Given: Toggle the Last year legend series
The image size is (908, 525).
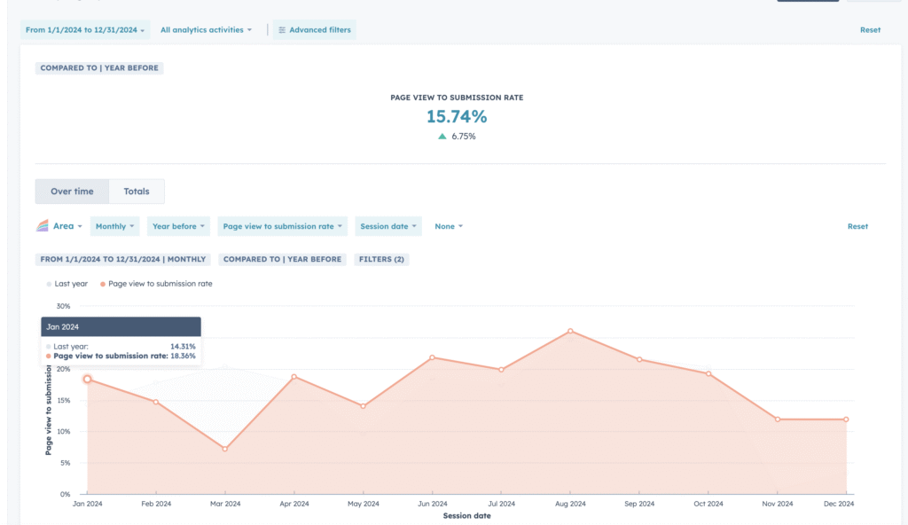Looking at the screenshot, I should (x=70, y=284).
